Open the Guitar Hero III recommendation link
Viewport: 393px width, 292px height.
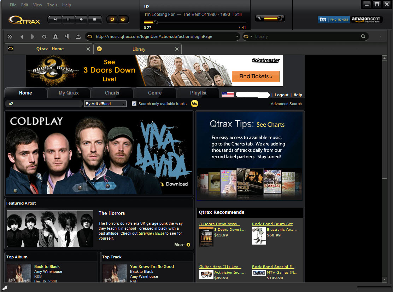[220, 267]
